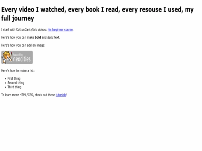
Task: Click the bullet before "First thing"
Action: point(5,79)
